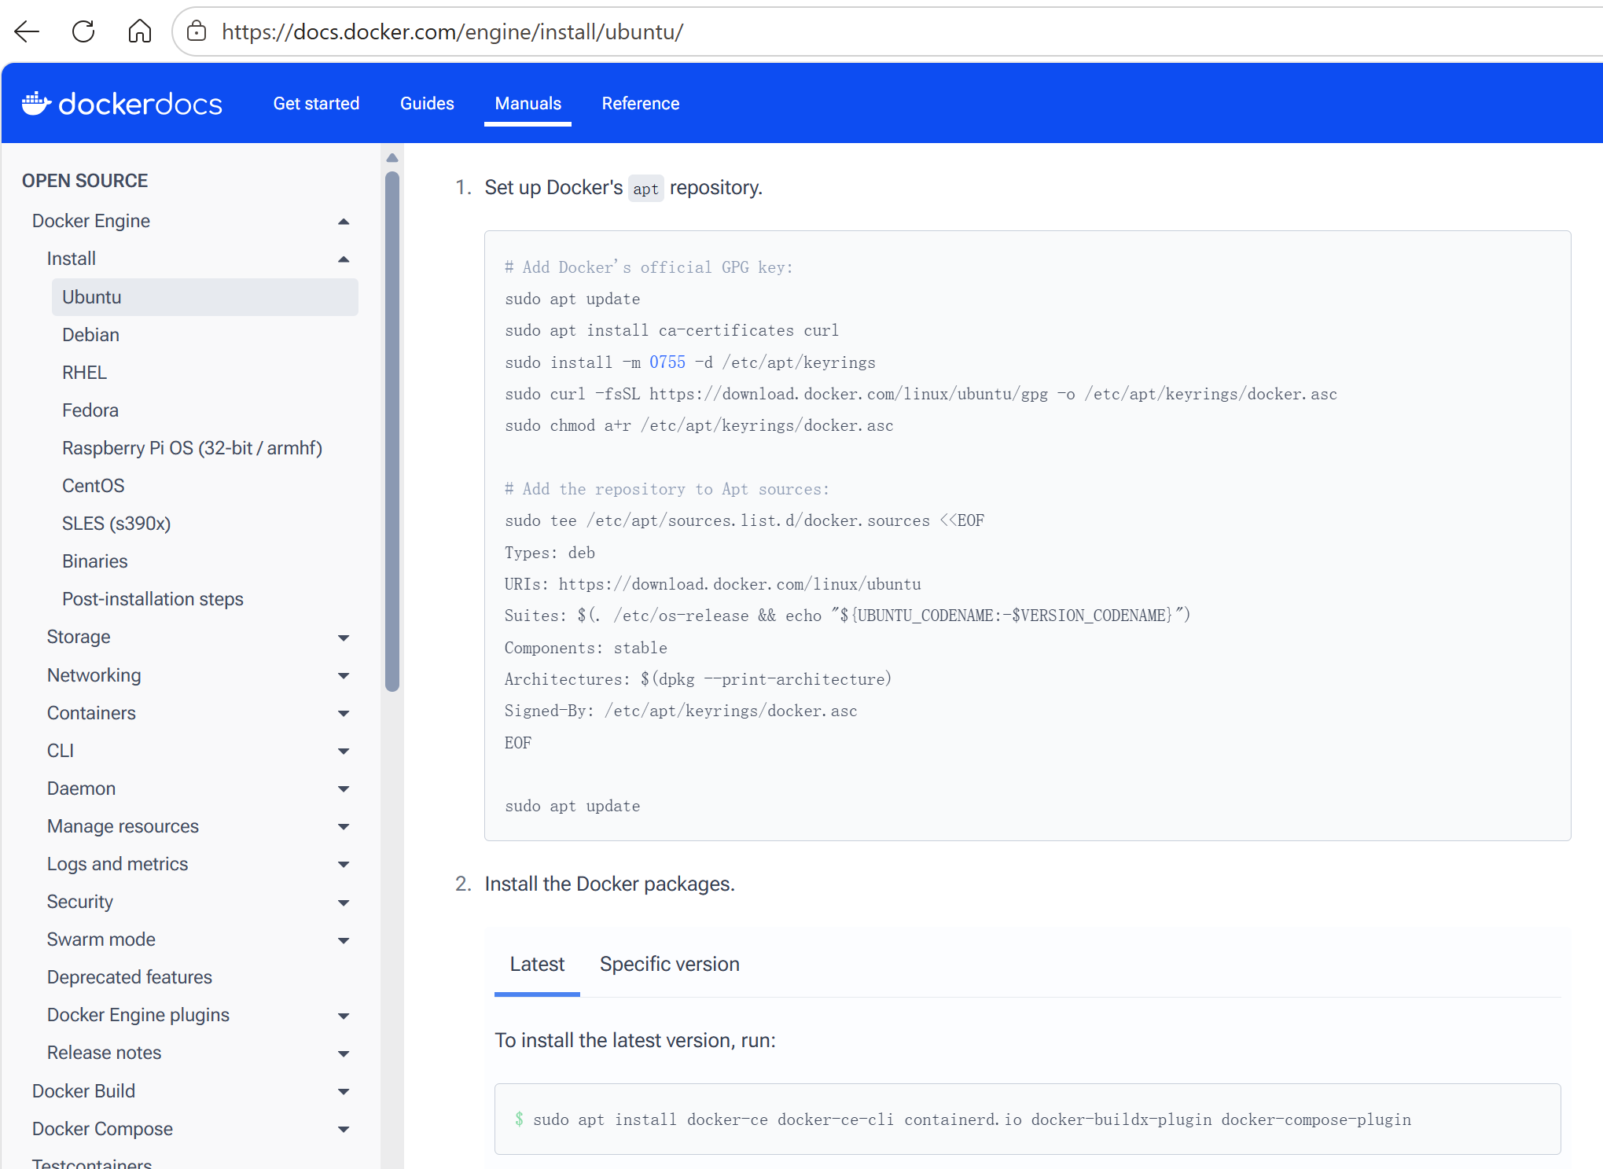Expand the Docker Compose section arrow
Screen dimensions: 1603x1169
click(344, 1130)
